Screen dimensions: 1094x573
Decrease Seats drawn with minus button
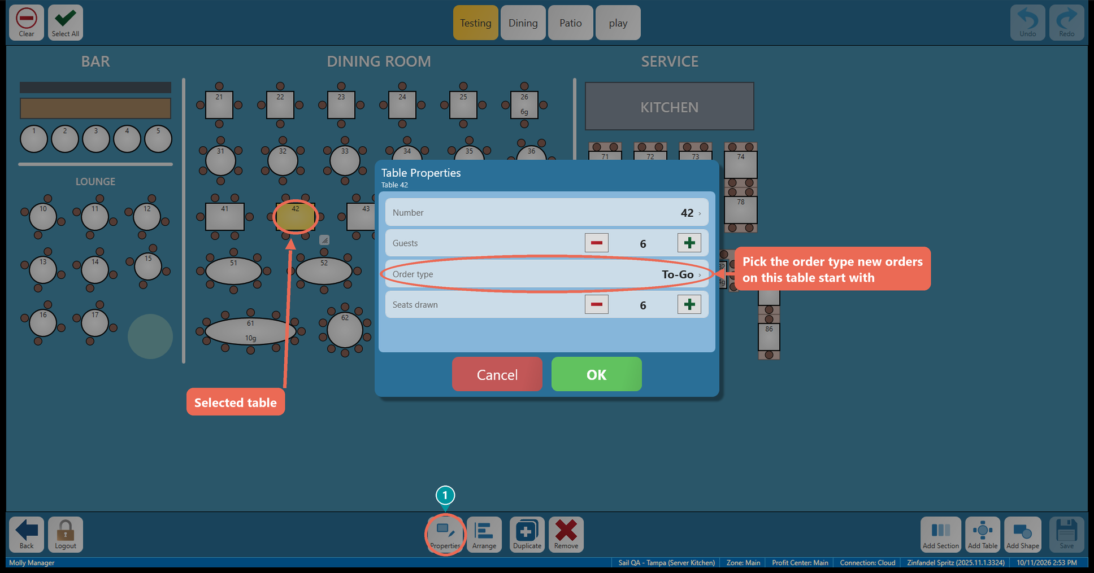597,305
